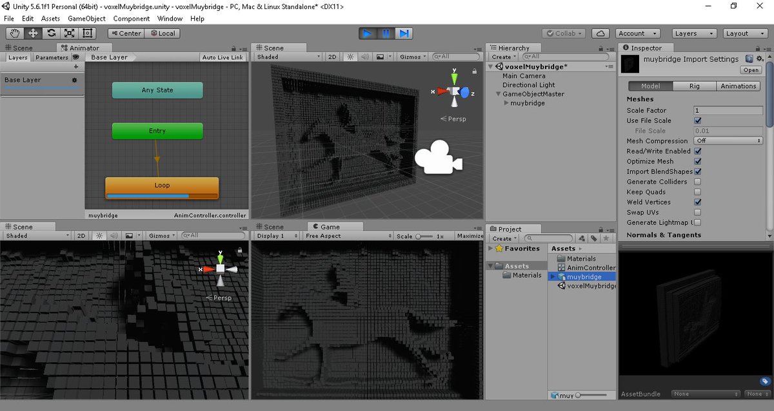Image resolution: width=774 pixels, height=411 pixels.
Task: Toggle 2D mode in top Scene view
Action: click(332, 57)
